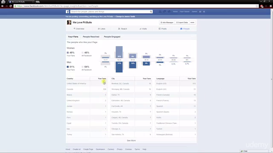Open the Create Ad footer link
The height and width of the screenshot is (153, 273).
pyautogui.click(x=77, y=149)
